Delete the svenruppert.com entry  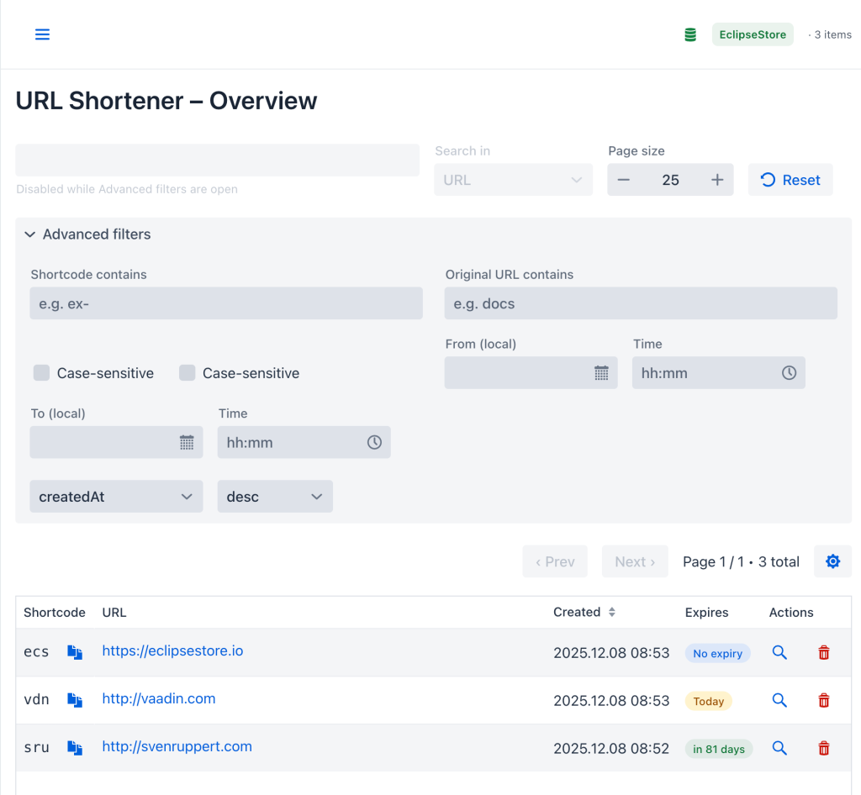pyautogui.click(x=823, y=748)
